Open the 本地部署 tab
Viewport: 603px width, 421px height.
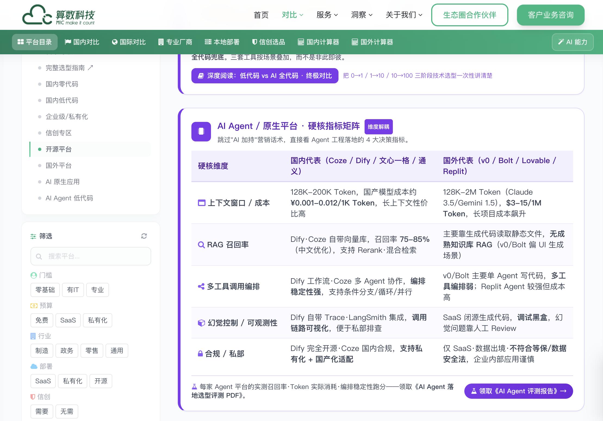(222, 42)
